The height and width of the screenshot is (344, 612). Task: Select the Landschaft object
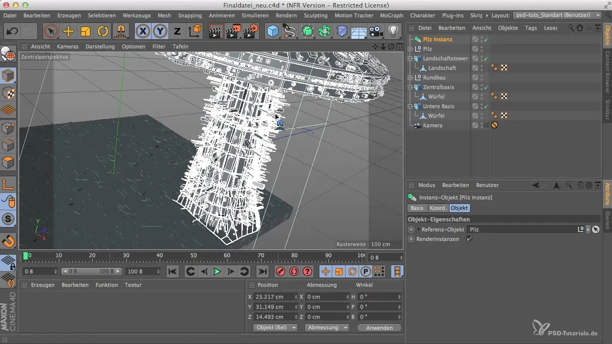point(442,68)
